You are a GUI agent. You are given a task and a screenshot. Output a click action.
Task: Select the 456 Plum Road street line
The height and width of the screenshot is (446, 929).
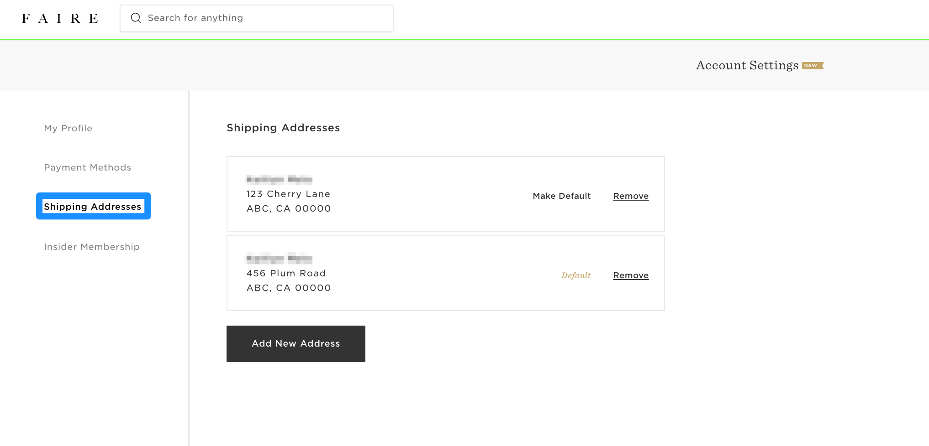coord(286,273)
